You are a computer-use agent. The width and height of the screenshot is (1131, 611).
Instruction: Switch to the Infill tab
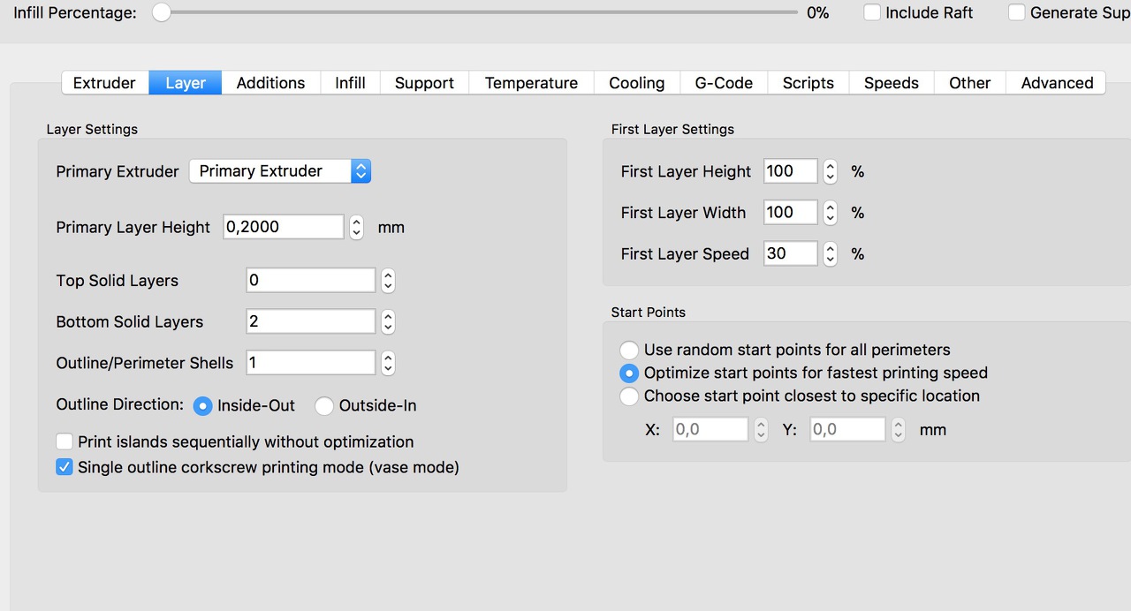[350, 83]
